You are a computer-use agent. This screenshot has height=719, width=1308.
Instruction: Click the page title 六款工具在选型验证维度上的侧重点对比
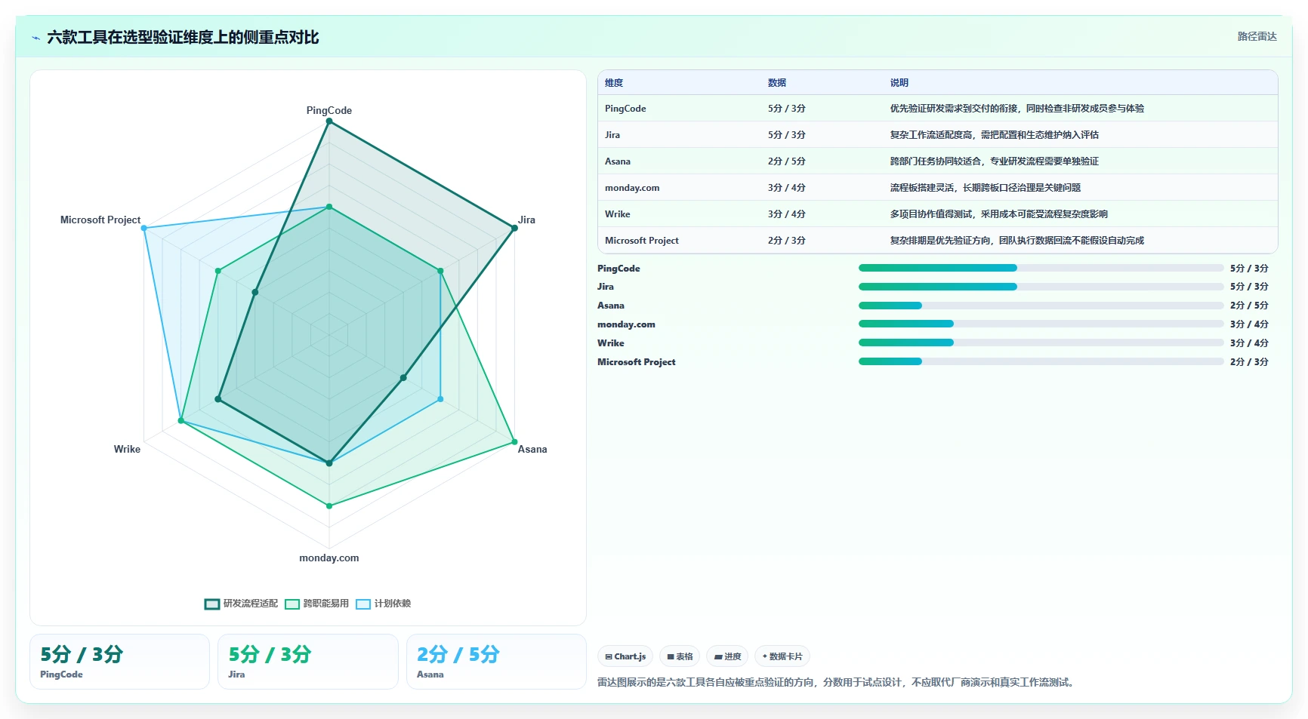(x=183, y=38)
